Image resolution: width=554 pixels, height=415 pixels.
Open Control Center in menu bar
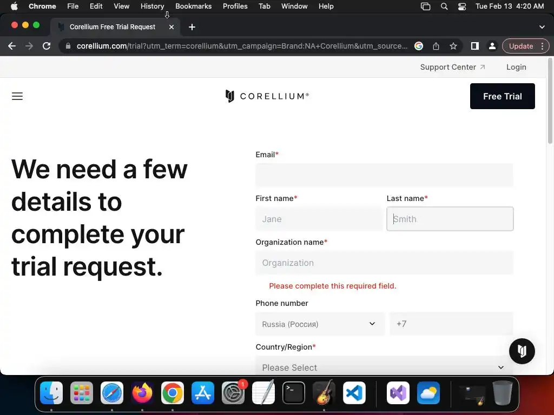tap(462, 6)
